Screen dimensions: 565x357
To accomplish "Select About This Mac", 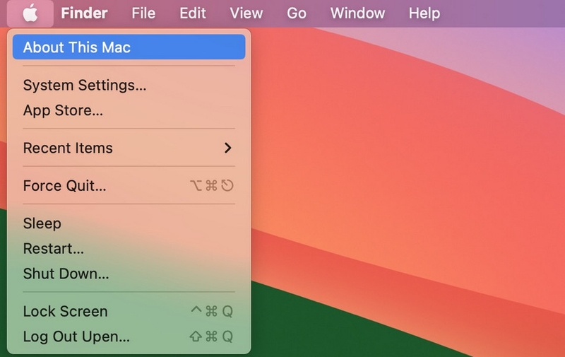I will (x=129, y=47).
